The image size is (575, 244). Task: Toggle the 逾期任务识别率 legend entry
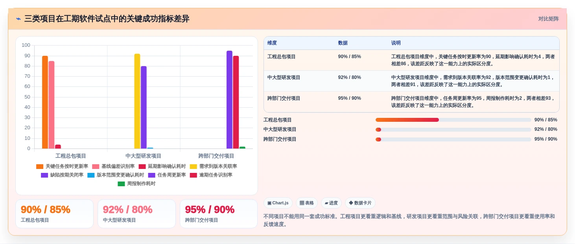tap(211, 175)
